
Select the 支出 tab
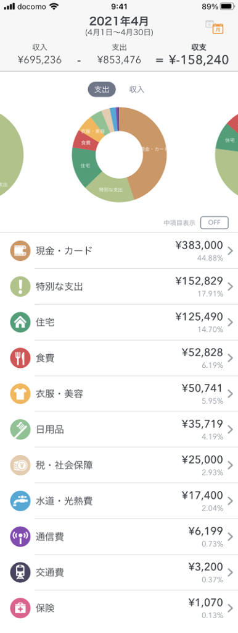(102, 90)
